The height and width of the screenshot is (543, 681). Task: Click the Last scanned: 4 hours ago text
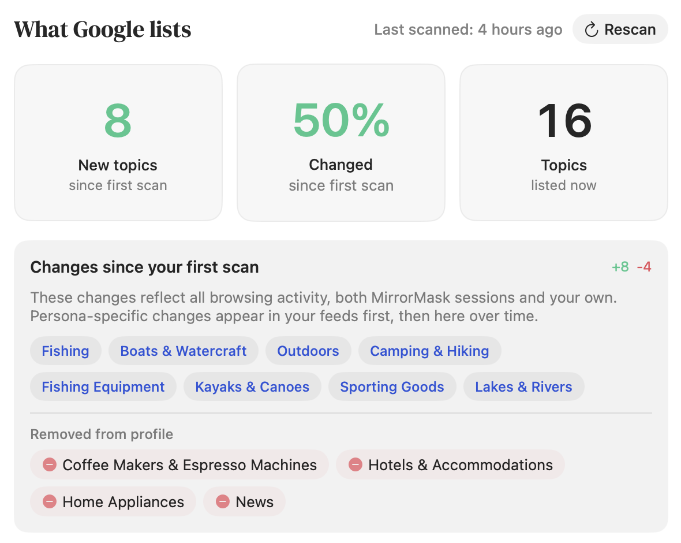pyautogui.click(x=468, y=29)
